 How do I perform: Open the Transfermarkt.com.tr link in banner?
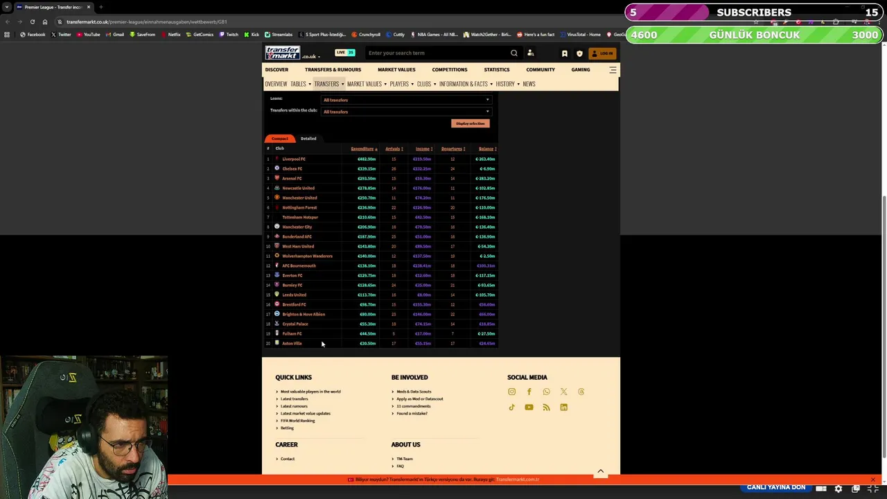[518, 480]
